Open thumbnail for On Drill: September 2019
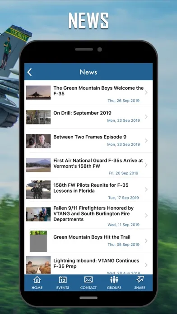The image size is (177, 314). [x=38, y=117]
